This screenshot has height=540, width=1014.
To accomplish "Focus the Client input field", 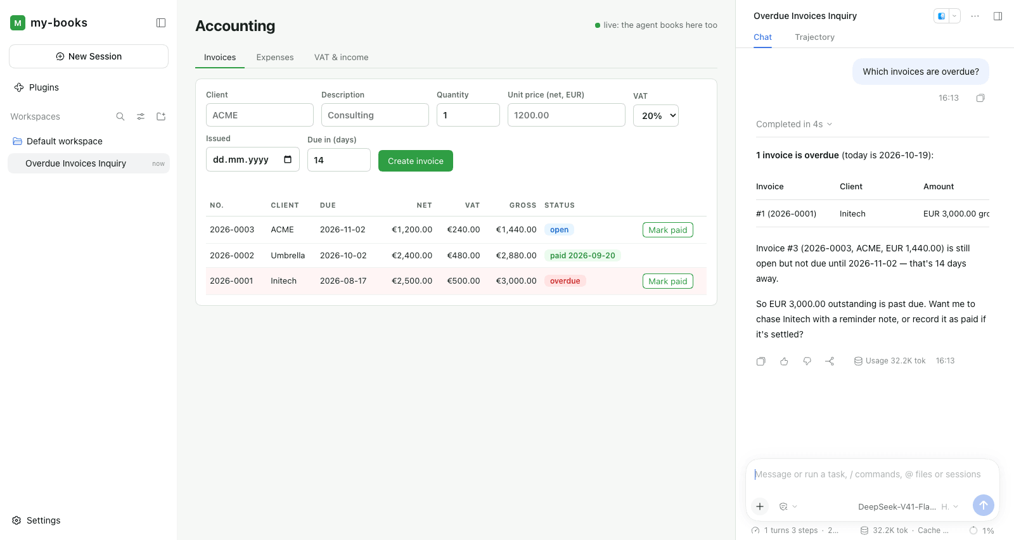I will [260, 115].
